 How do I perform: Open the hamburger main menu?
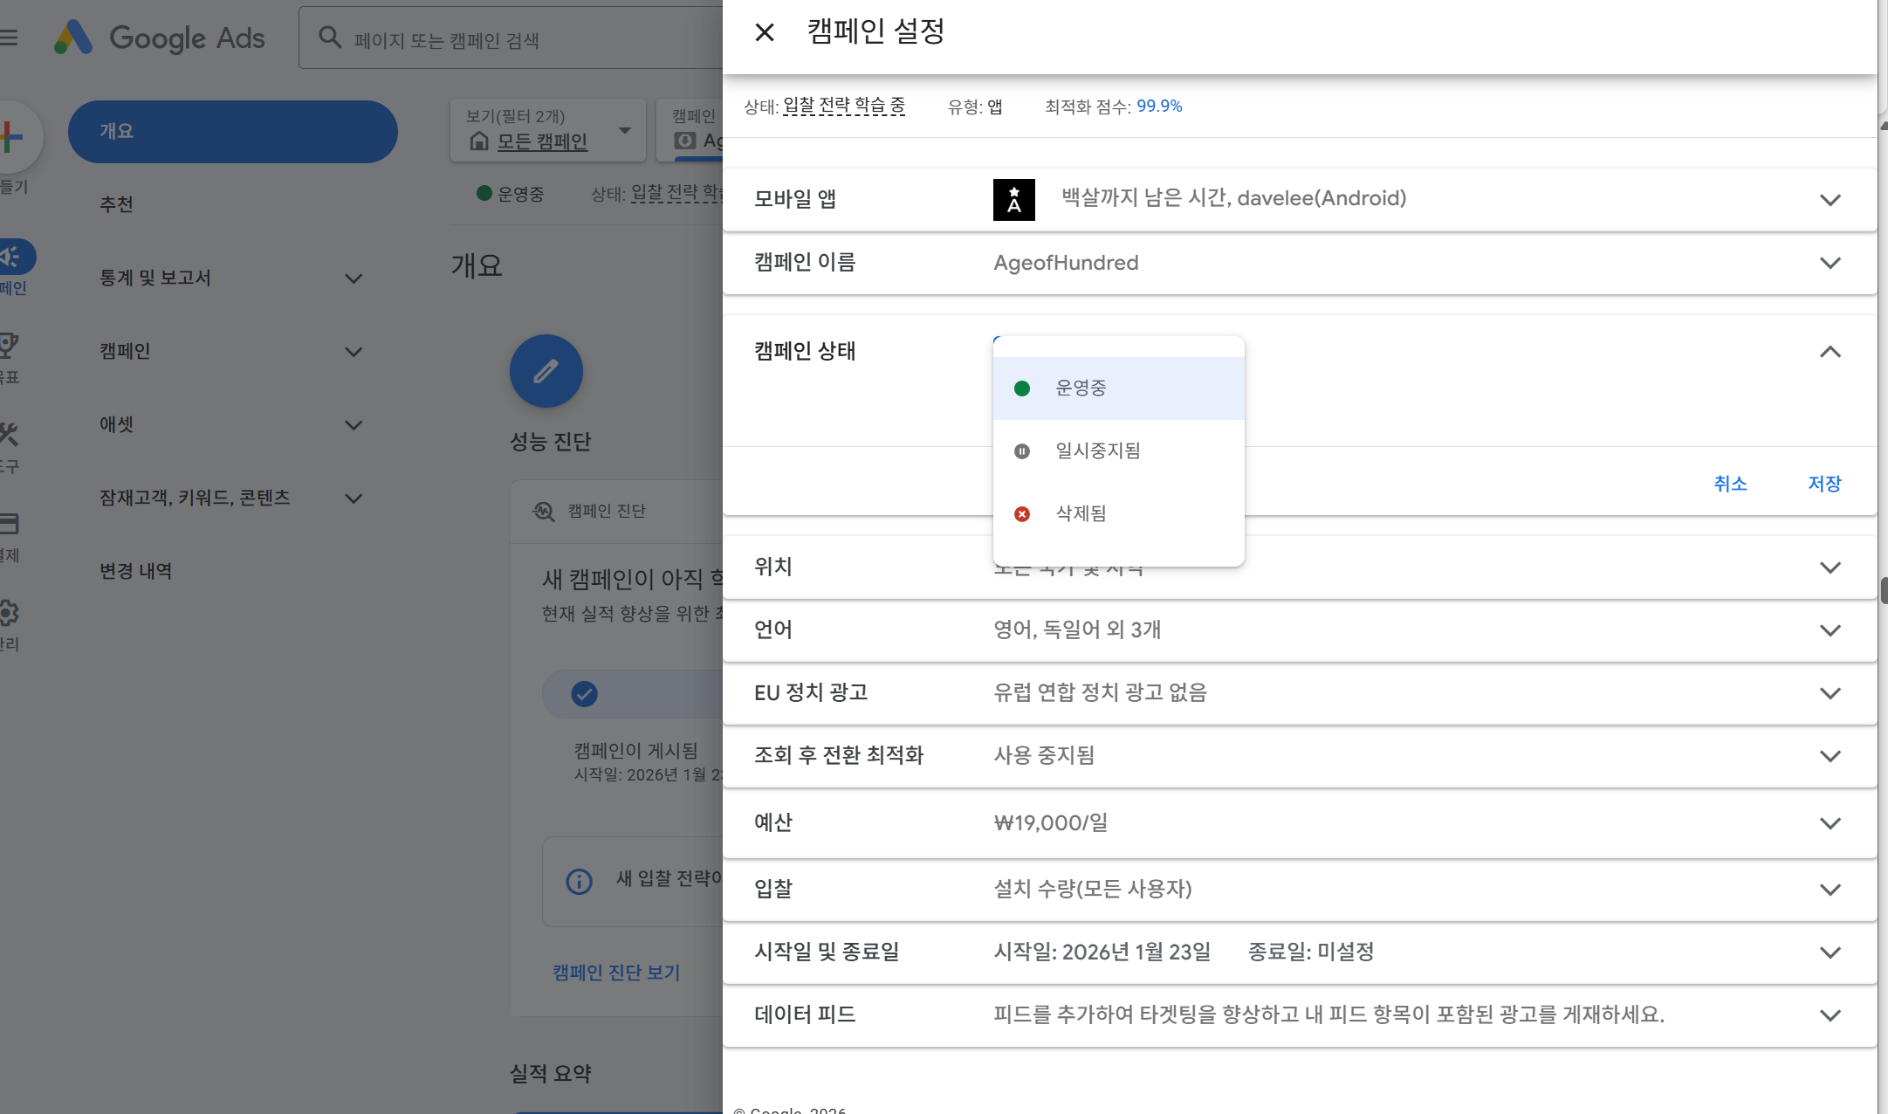tap(9, 38)
